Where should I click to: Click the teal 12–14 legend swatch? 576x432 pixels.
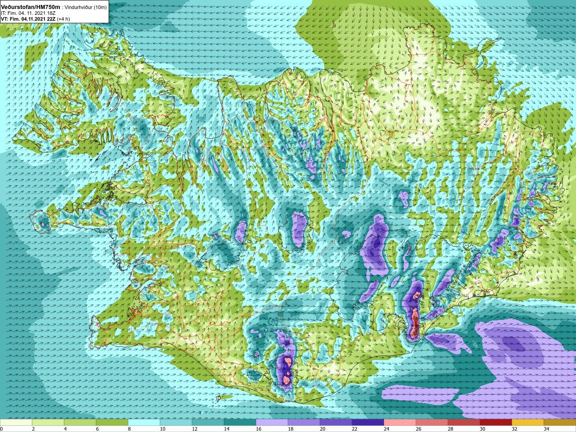(x=208, y=423)
